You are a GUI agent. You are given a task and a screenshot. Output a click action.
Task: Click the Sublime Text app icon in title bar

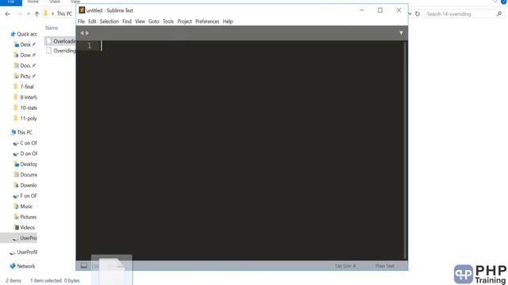(82, 10)
